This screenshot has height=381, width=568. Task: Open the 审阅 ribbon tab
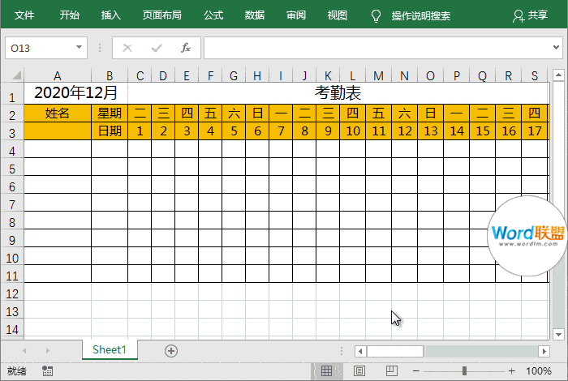point(296,15)
